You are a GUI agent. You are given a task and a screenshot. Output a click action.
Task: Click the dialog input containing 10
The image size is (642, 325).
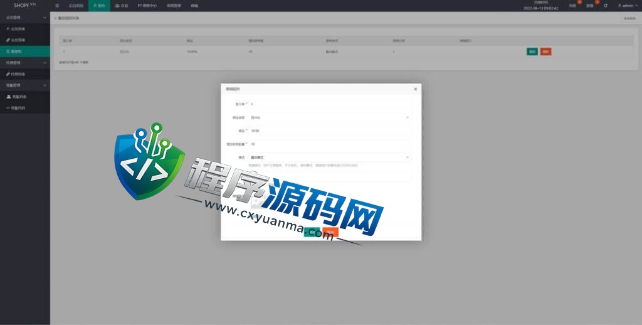330,144
